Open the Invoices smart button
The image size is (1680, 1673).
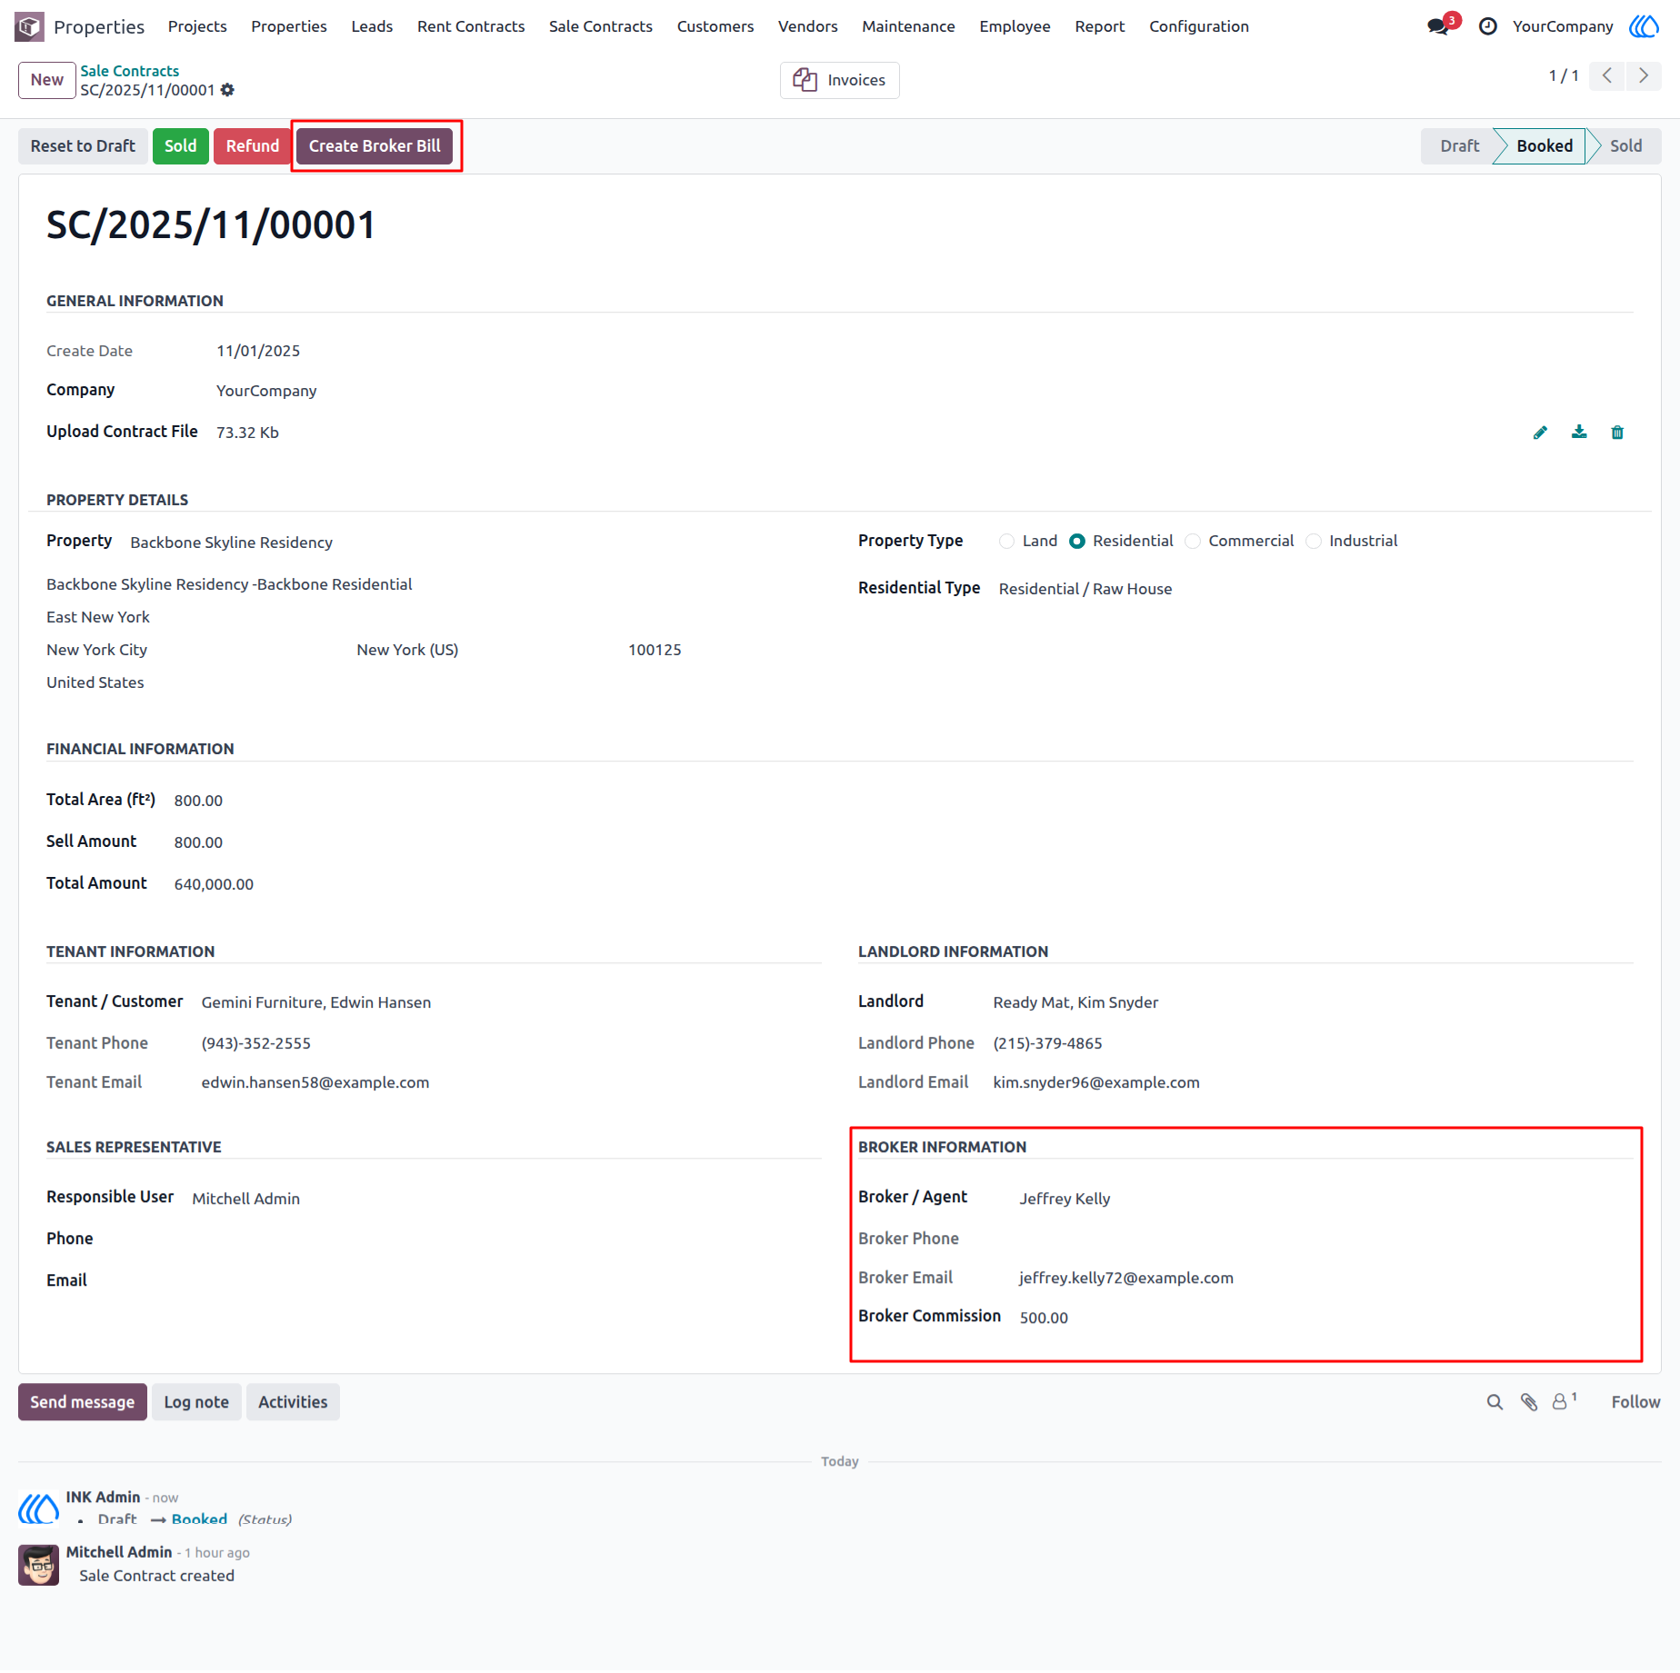click(x=839, y=80)
